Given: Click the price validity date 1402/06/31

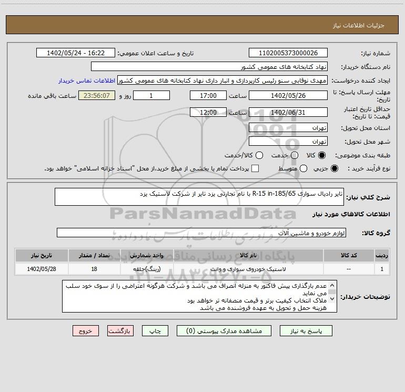Looking at the screenshot, I should 288,112.
